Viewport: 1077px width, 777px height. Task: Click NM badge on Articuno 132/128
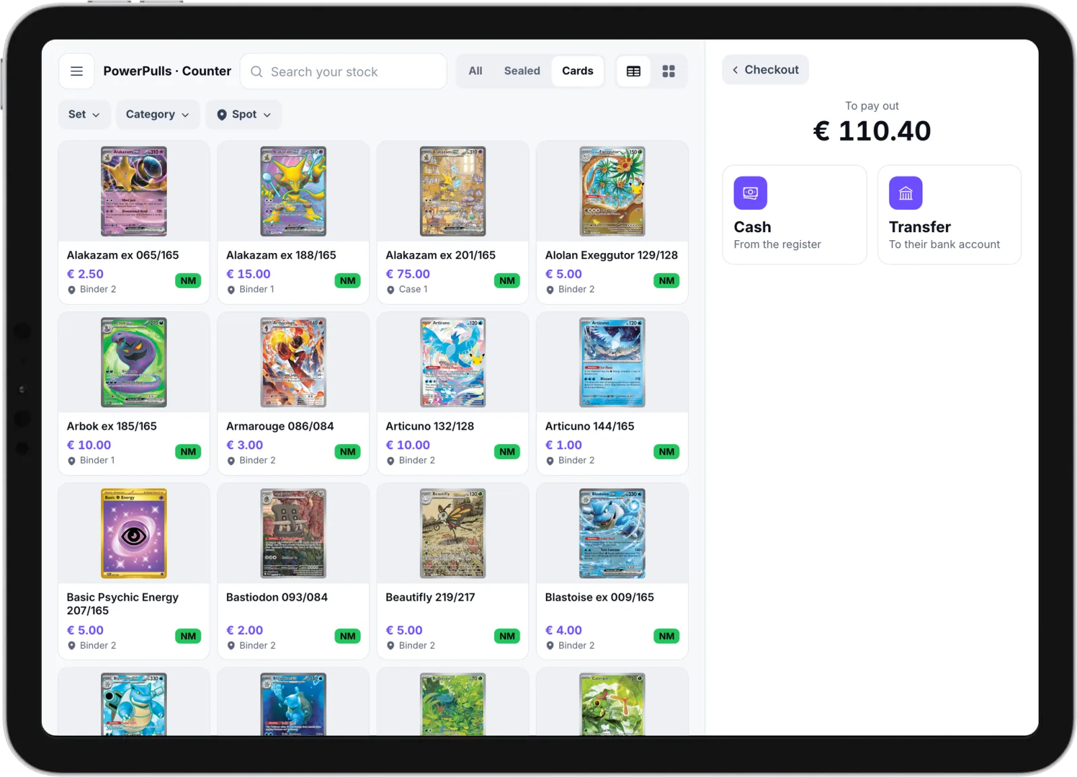(507, 451)
